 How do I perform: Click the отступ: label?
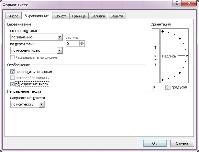click(72, 37)
